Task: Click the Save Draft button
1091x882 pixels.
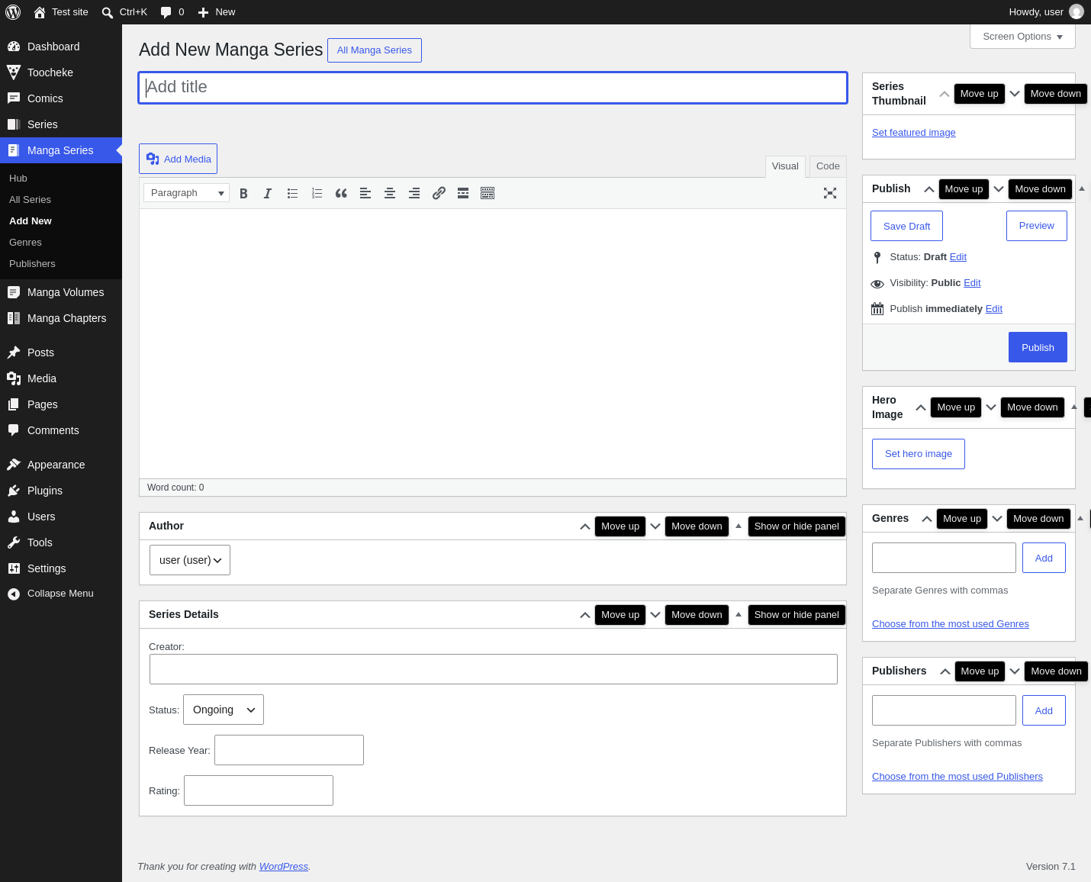Action: point(906,226)
